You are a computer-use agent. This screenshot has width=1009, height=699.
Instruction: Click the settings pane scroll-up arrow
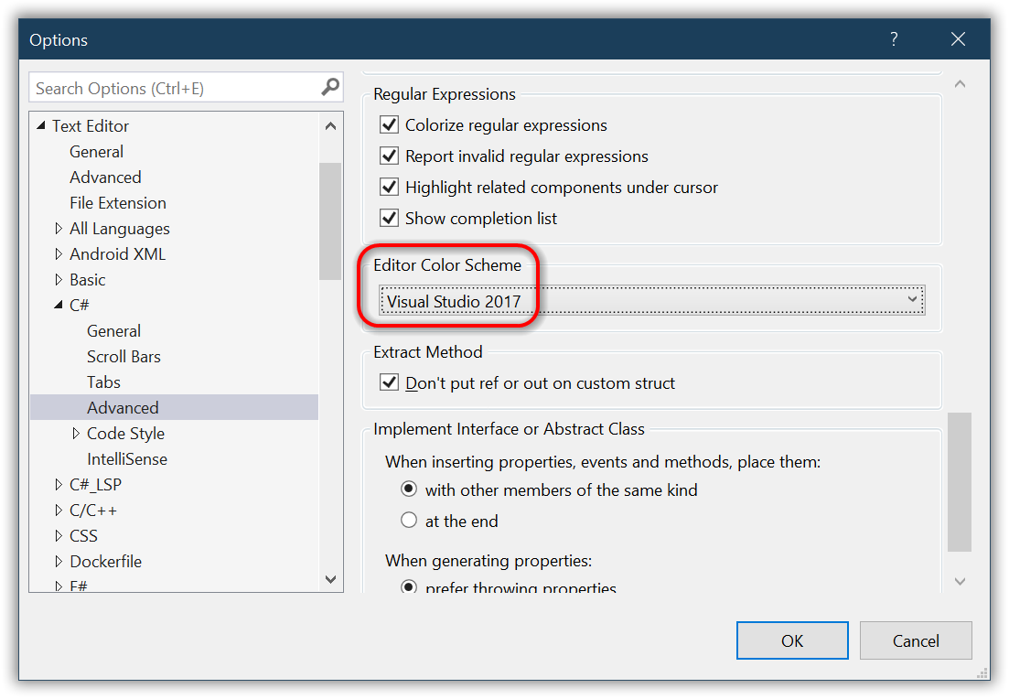pyautogui.click(x=960, y=83)
